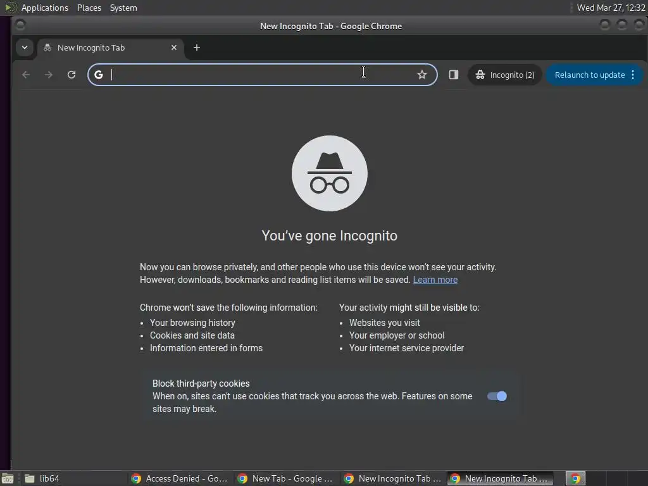Switch to Access Denied Chrome window
Screen dimensions: 648x486
point(180,478)
